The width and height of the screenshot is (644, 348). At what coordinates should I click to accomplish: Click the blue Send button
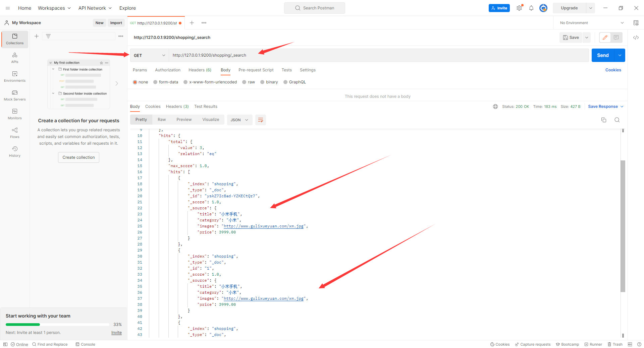(x=603, y=55)
